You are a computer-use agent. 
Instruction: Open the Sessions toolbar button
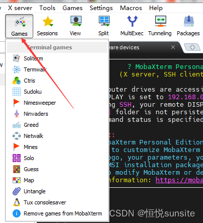pos(47,26)
